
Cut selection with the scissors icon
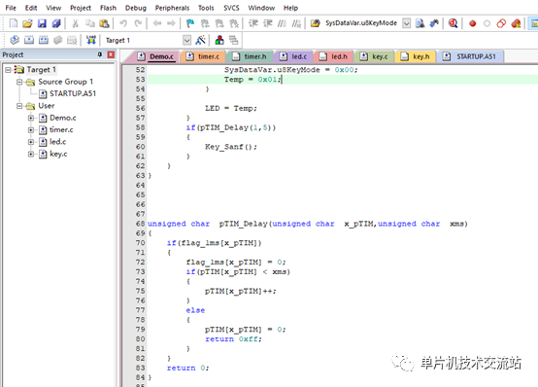[75, 23]
